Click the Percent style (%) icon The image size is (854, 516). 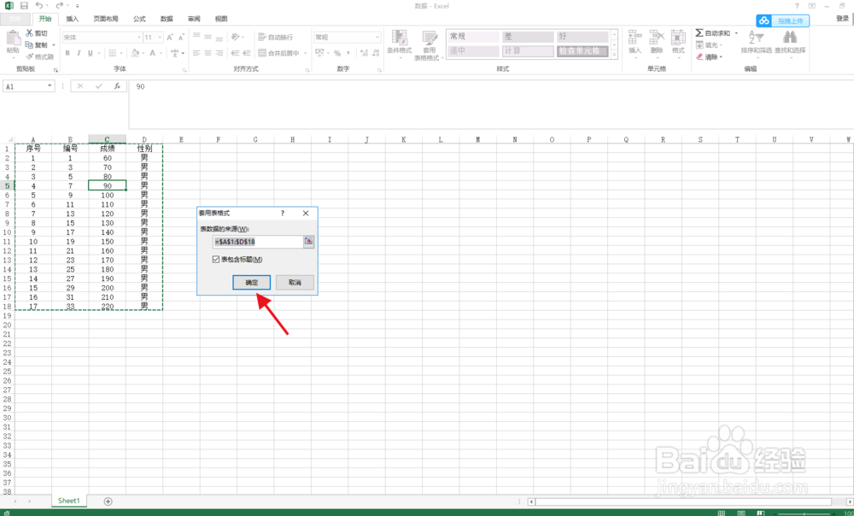pos(337,53)
